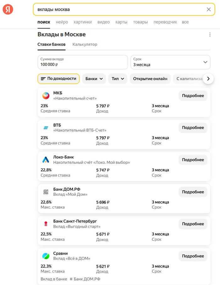Image resolution: width=220 pixels, height=285 pixels.
Task: Toggle the С капитализацией filter chip
Action: [x=189, y=79]
